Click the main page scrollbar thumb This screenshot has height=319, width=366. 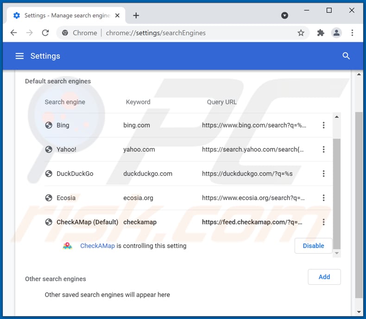(x=359, y=205)
